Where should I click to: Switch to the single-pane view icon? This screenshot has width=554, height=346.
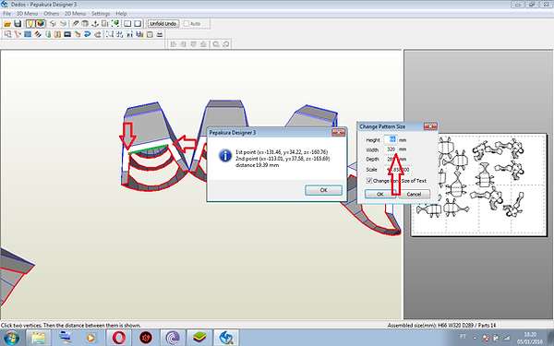point(138,24)
